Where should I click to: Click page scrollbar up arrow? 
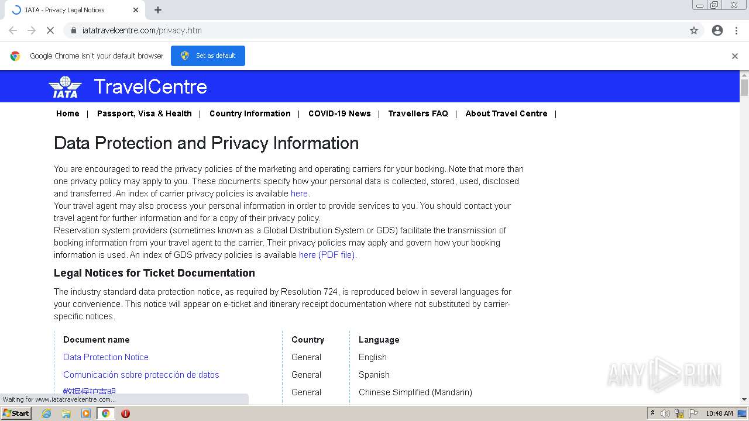click(744, 75)
